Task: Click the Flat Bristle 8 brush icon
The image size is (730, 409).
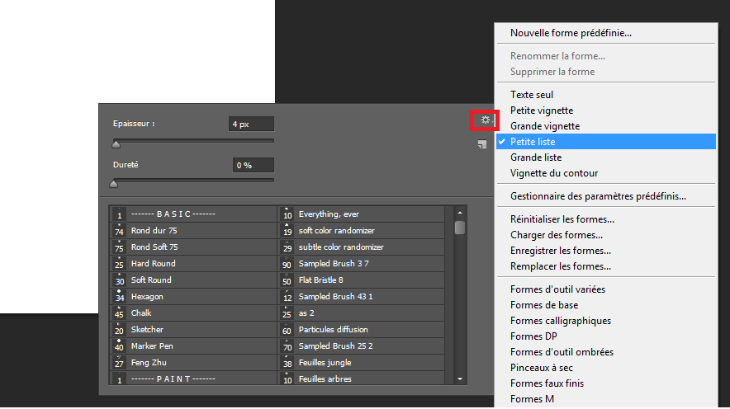Action: [287, 280]
